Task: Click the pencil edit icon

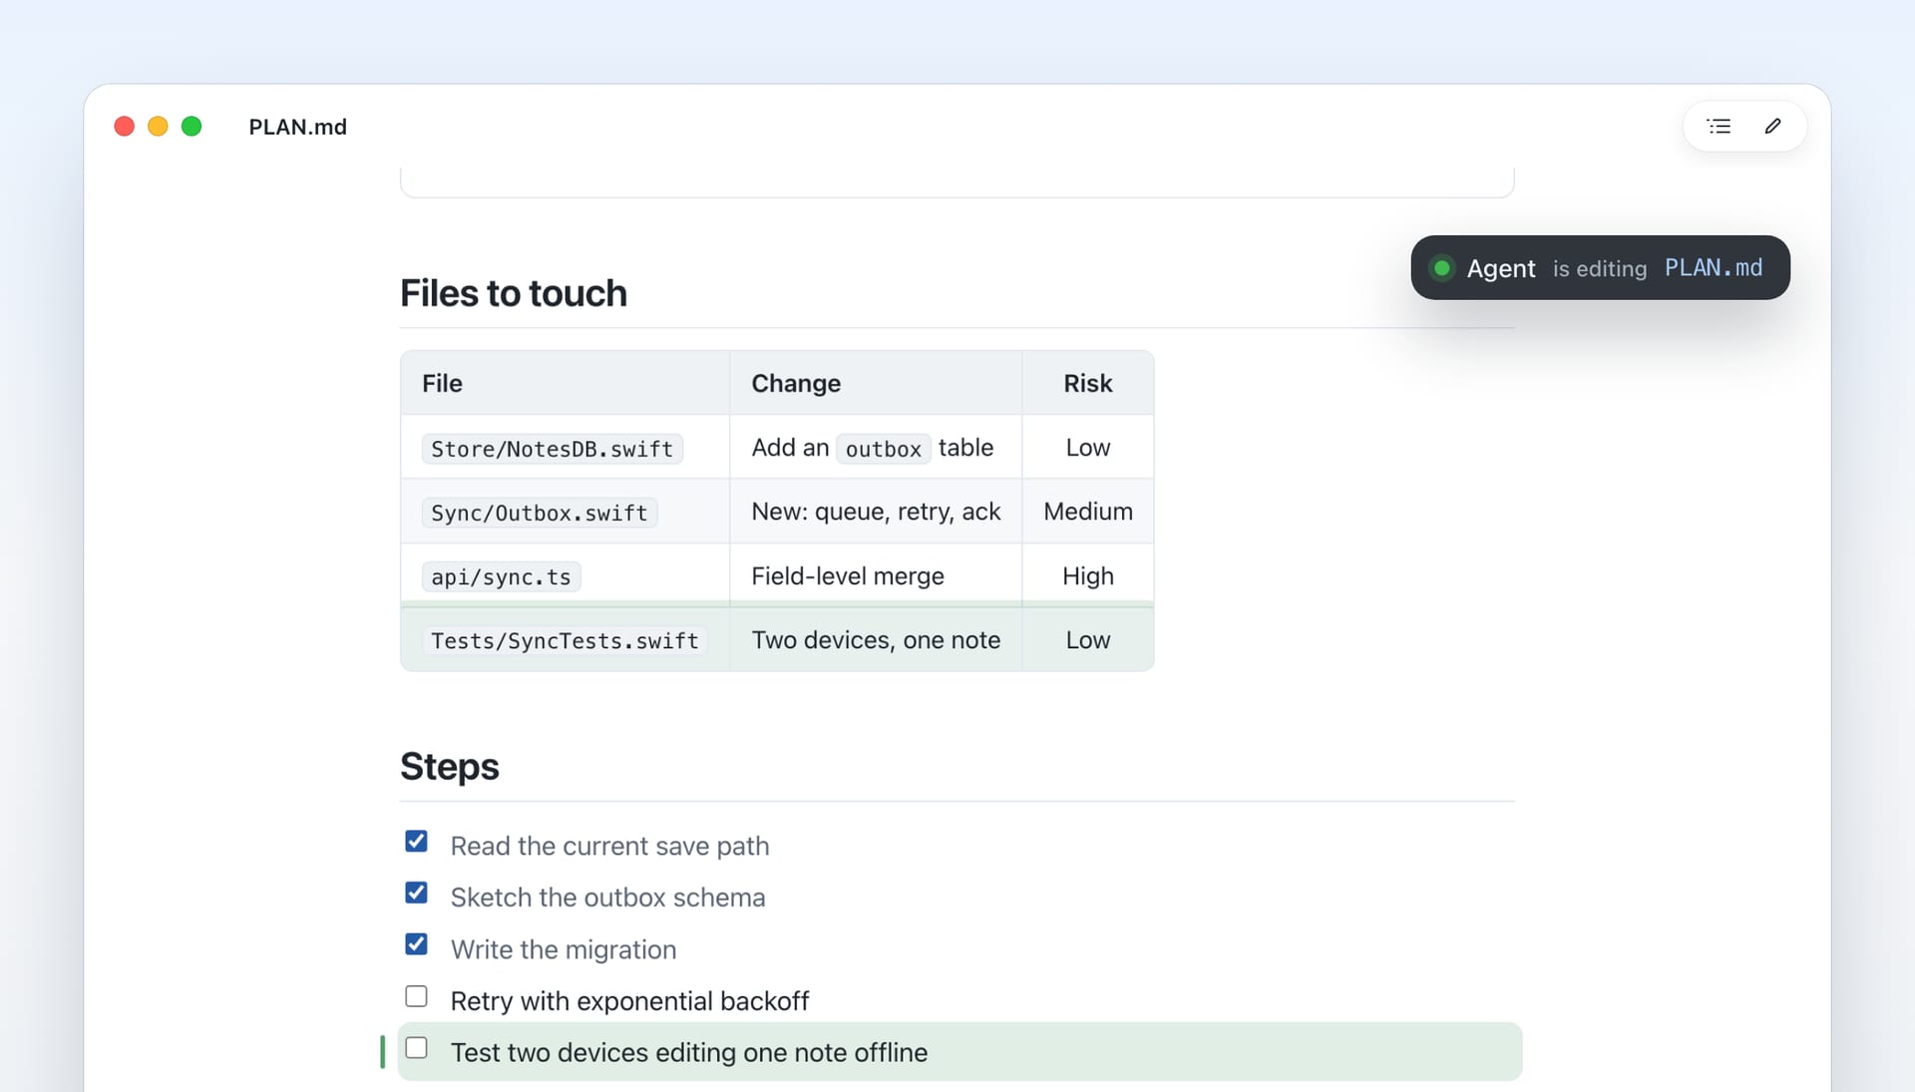Action: pyautogui.click(x=1772, y=127)
